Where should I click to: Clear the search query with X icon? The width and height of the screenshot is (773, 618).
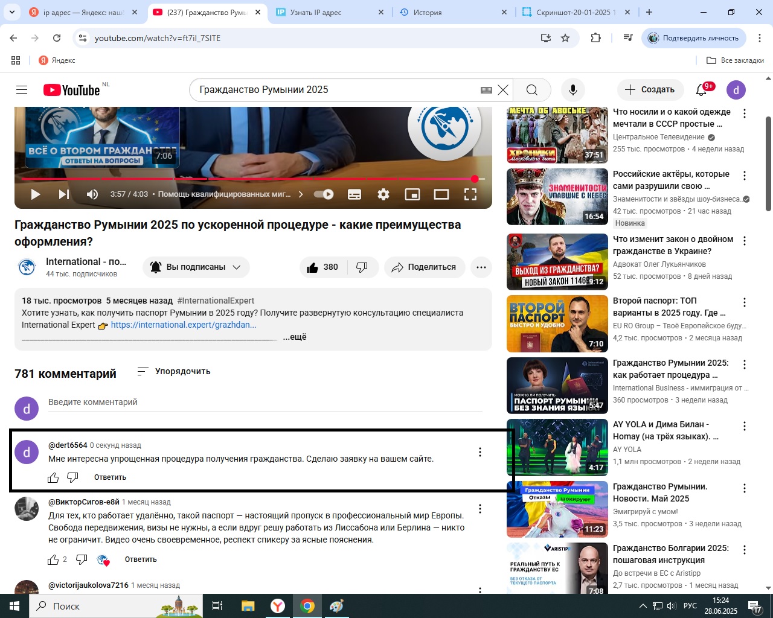click(503, 90)
